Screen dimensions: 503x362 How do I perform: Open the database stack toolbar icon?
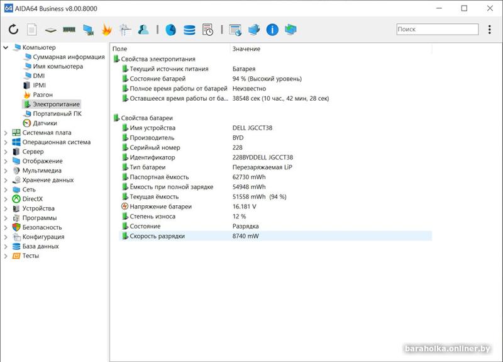189,30
